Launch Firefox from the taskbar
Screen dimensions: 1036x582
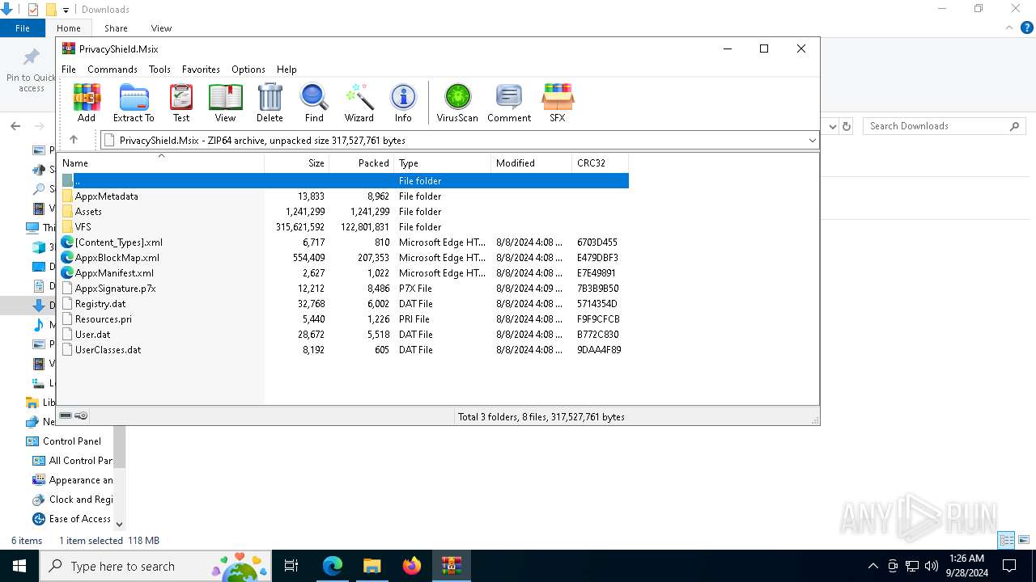(x=412, y=566)
